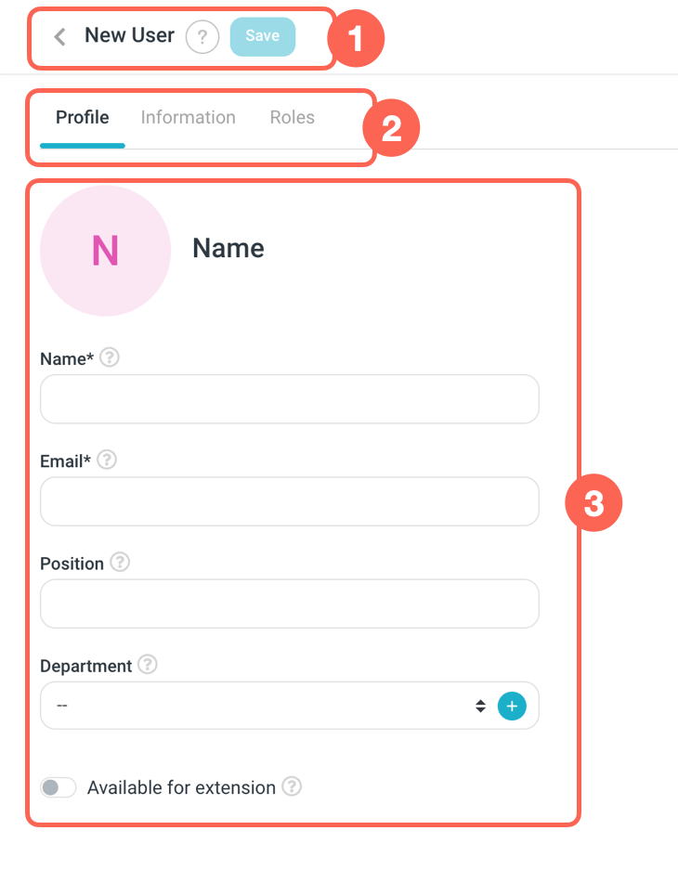Enable the Available for extension toggle
This screenshot has width=678, height=895.
pos(58,787)
